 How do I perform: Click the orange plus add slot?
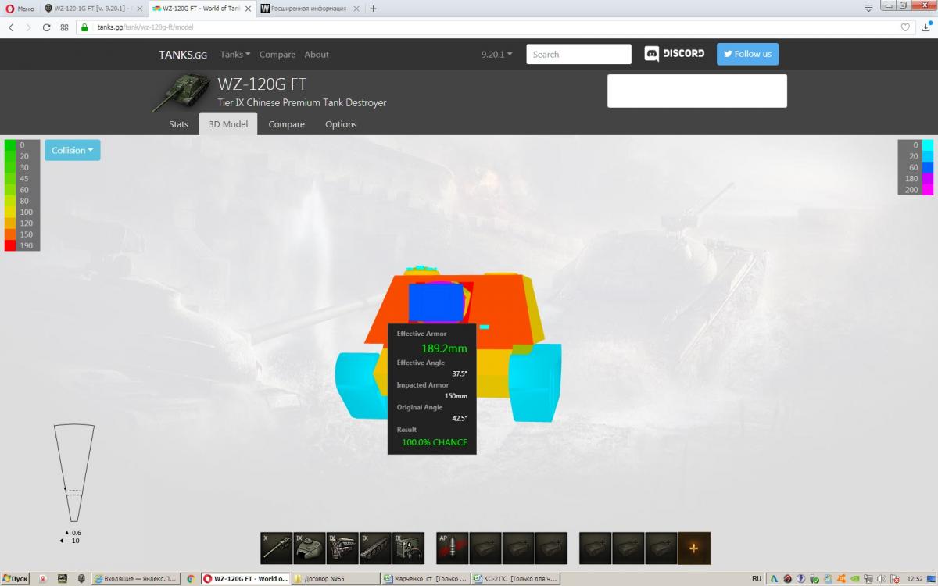pyautogui.click(x=693, y=548)
